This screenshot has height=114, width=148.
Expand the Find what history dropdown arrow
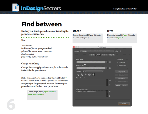click(107, 62)
